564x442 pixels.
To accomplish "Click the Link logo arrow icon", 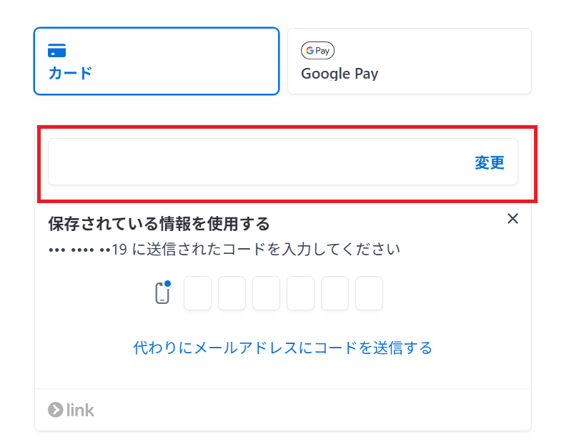I will 55,410.
